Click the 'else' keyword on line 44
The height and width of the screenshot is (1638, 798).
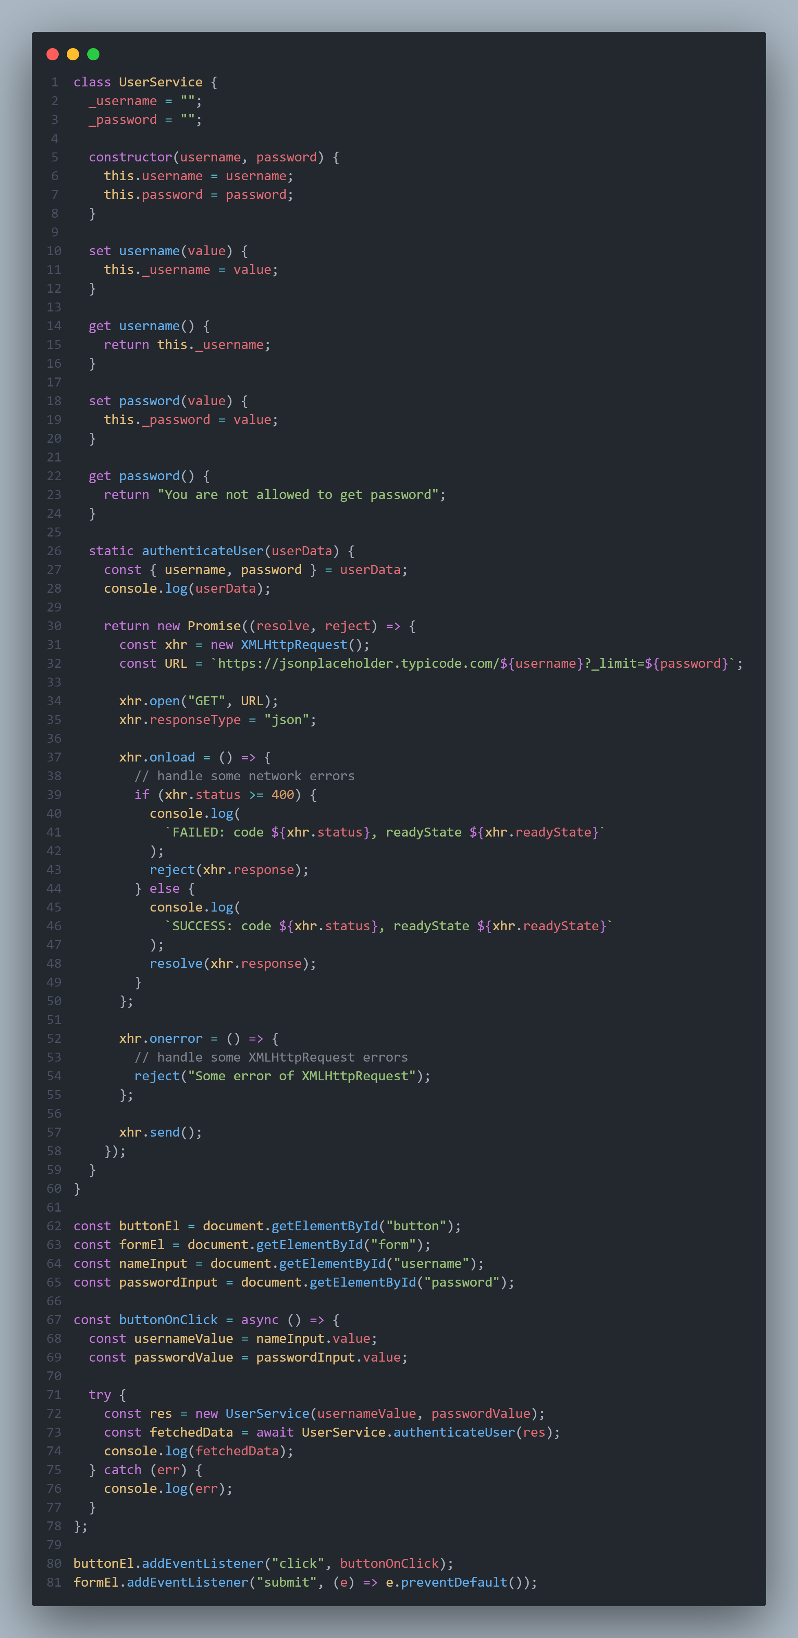(x=165, y=889)
